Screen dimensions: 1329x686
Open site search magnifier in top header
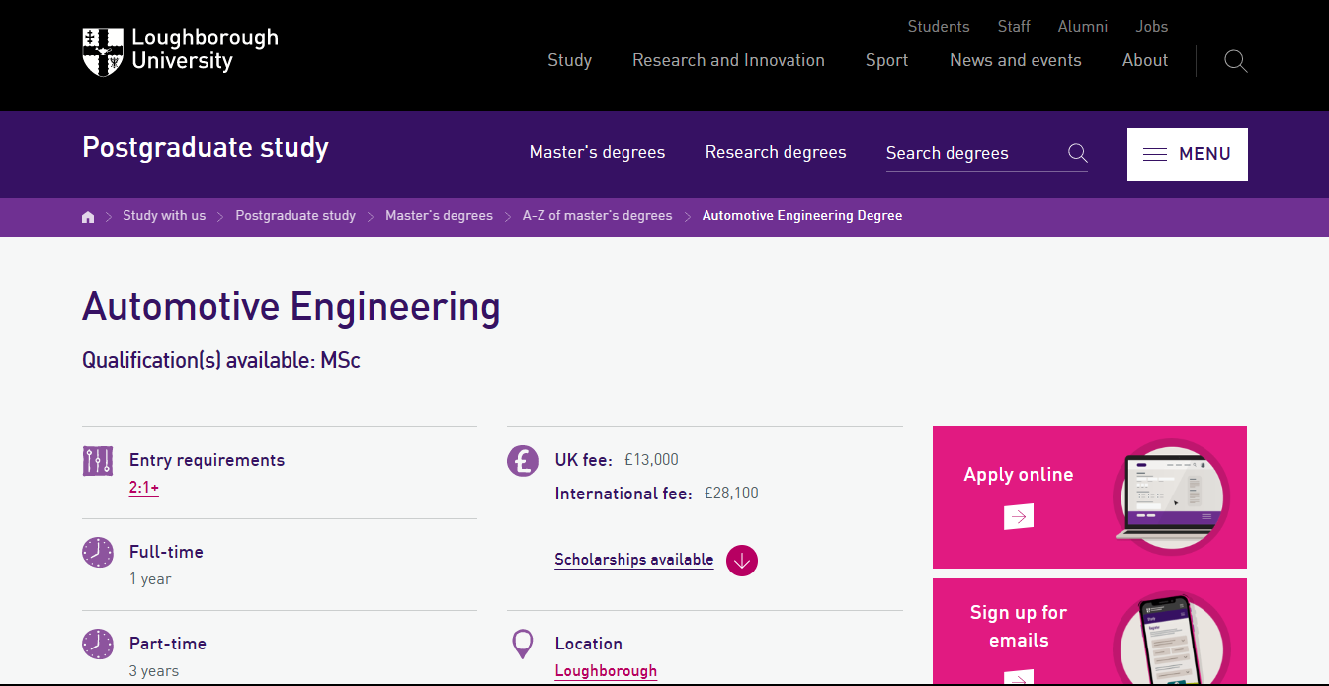click(1235, 61)
